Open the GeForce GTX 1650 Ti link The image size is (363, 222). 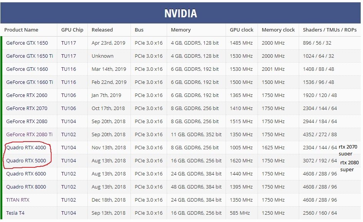point(30,56)
